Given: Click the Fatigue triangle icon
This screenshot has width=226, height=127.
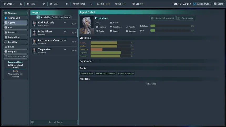Looking at the screenshot, I should tap(141, 26).
